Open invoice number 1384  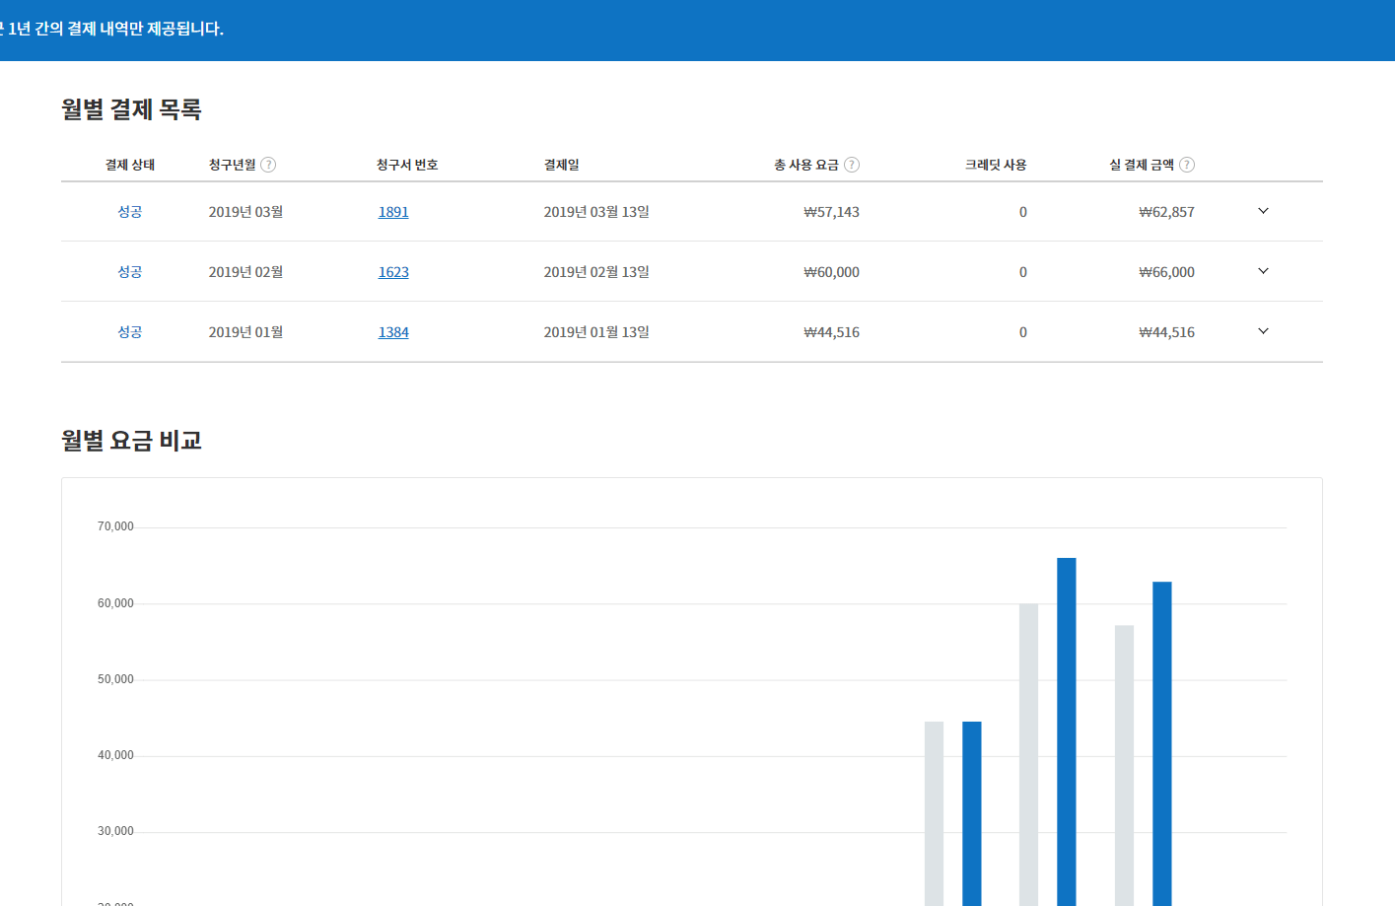click(393, 332)
